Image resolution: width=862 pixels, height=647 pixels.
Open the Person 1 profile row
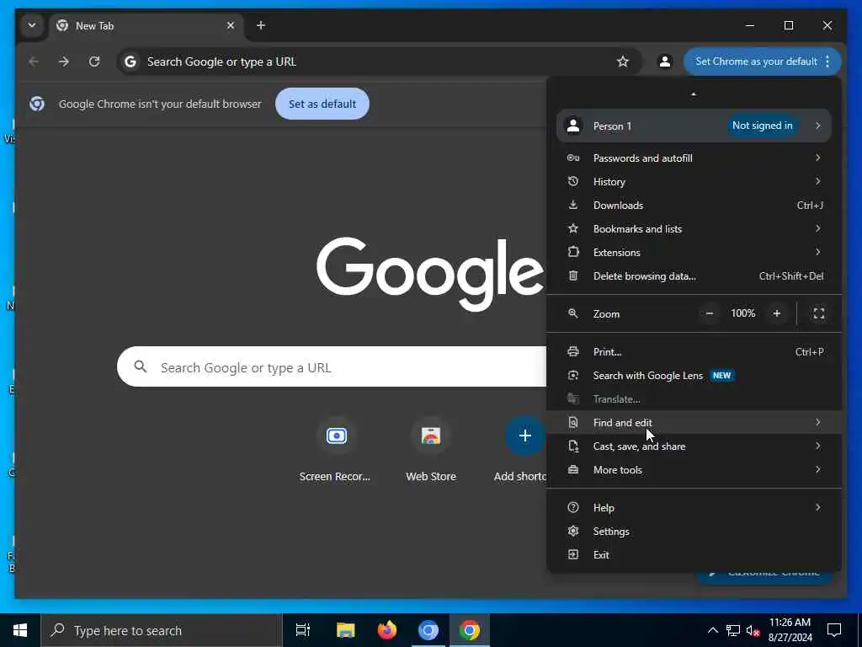(x=694, y=126)
